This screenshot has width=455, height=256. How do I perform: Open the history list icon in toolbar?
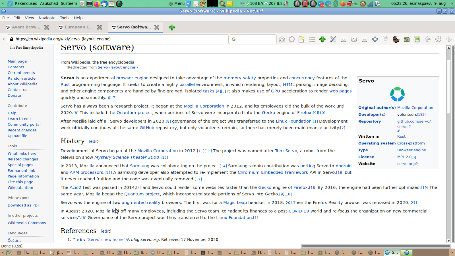(x=312, y=39)
